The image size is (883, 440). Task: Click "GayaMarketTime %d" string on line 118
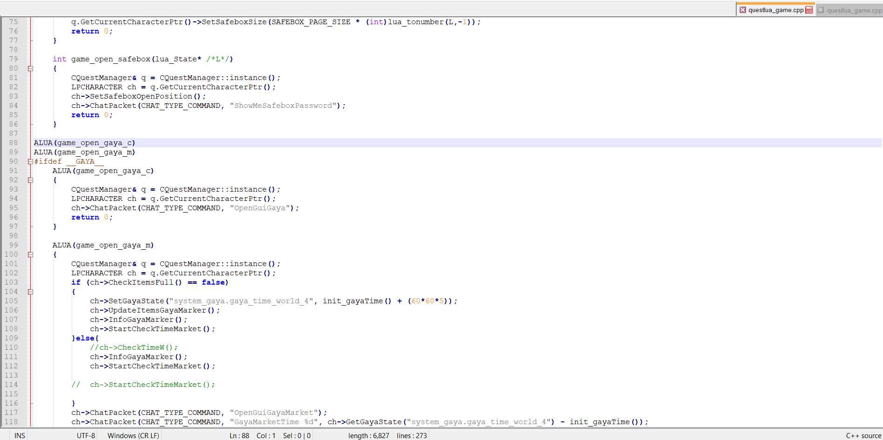[x=274, y=422]
